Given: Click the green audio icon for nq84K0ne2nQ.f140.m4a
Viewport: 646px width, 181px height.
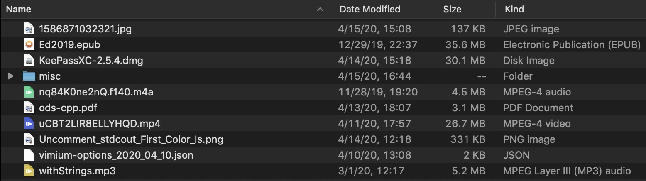Looking at the screenshot, I should pos(29,92).
